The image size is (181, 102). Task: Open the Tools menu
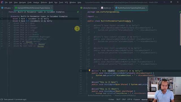click(61, 3)
